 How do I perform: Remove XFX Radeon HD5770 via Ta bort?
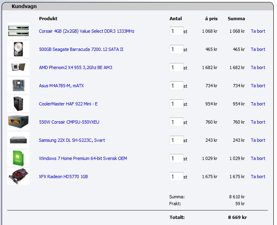click(258, 177)
